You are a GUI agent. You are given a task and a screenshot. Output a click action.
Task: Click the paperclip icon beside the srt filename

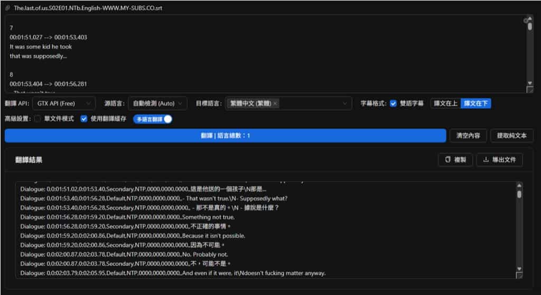(x=7, y=8)
